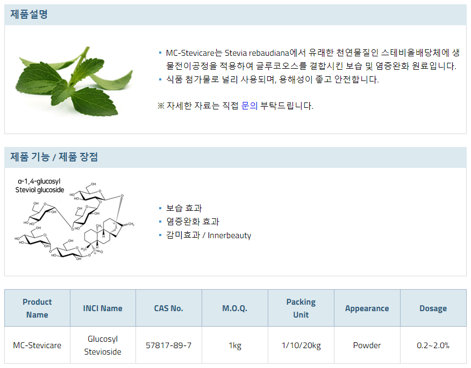Click the paragraph beginning MC-Stevicare는 Stevia rebaudiana
This screenshot has width=471, height=368.
[313, 60]
